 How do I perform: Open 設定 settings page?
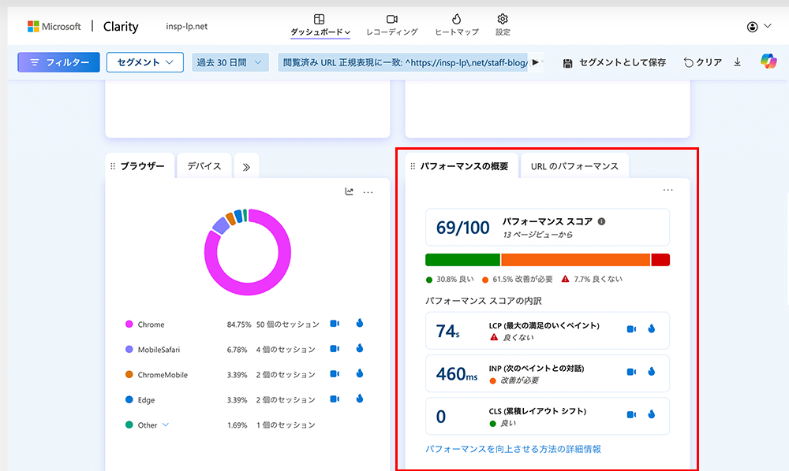pyautogui.click(x=503, y=25)
